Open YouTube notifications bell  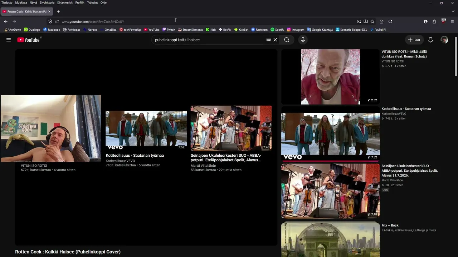430,40
